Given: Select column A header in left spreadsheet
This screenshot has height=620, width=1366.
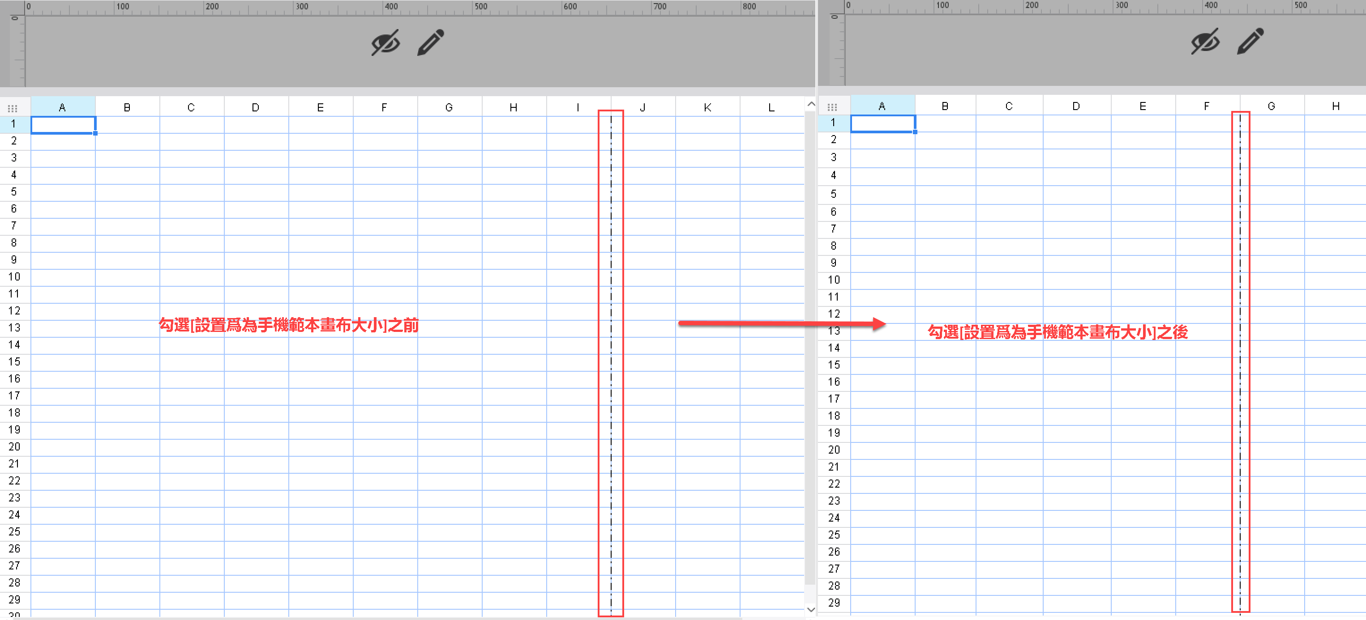Looking at the screenshot, I should click(63, 107).
